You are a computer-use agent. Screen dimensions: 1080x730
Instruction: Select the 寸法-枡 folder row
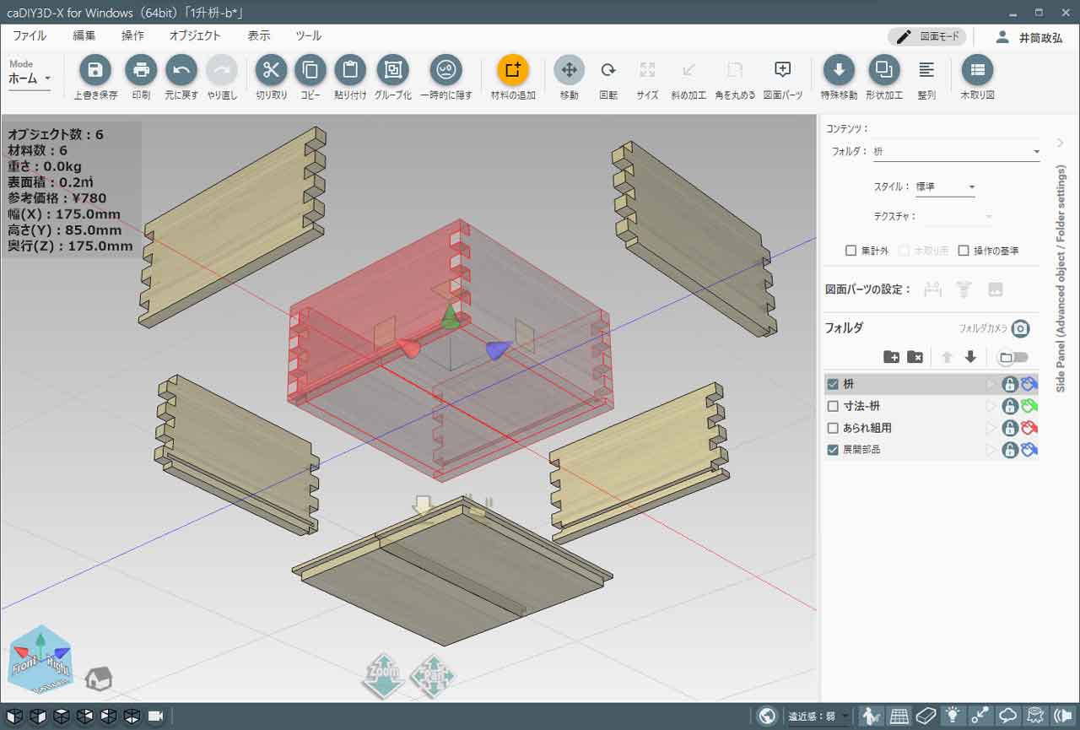click(903, 406)
